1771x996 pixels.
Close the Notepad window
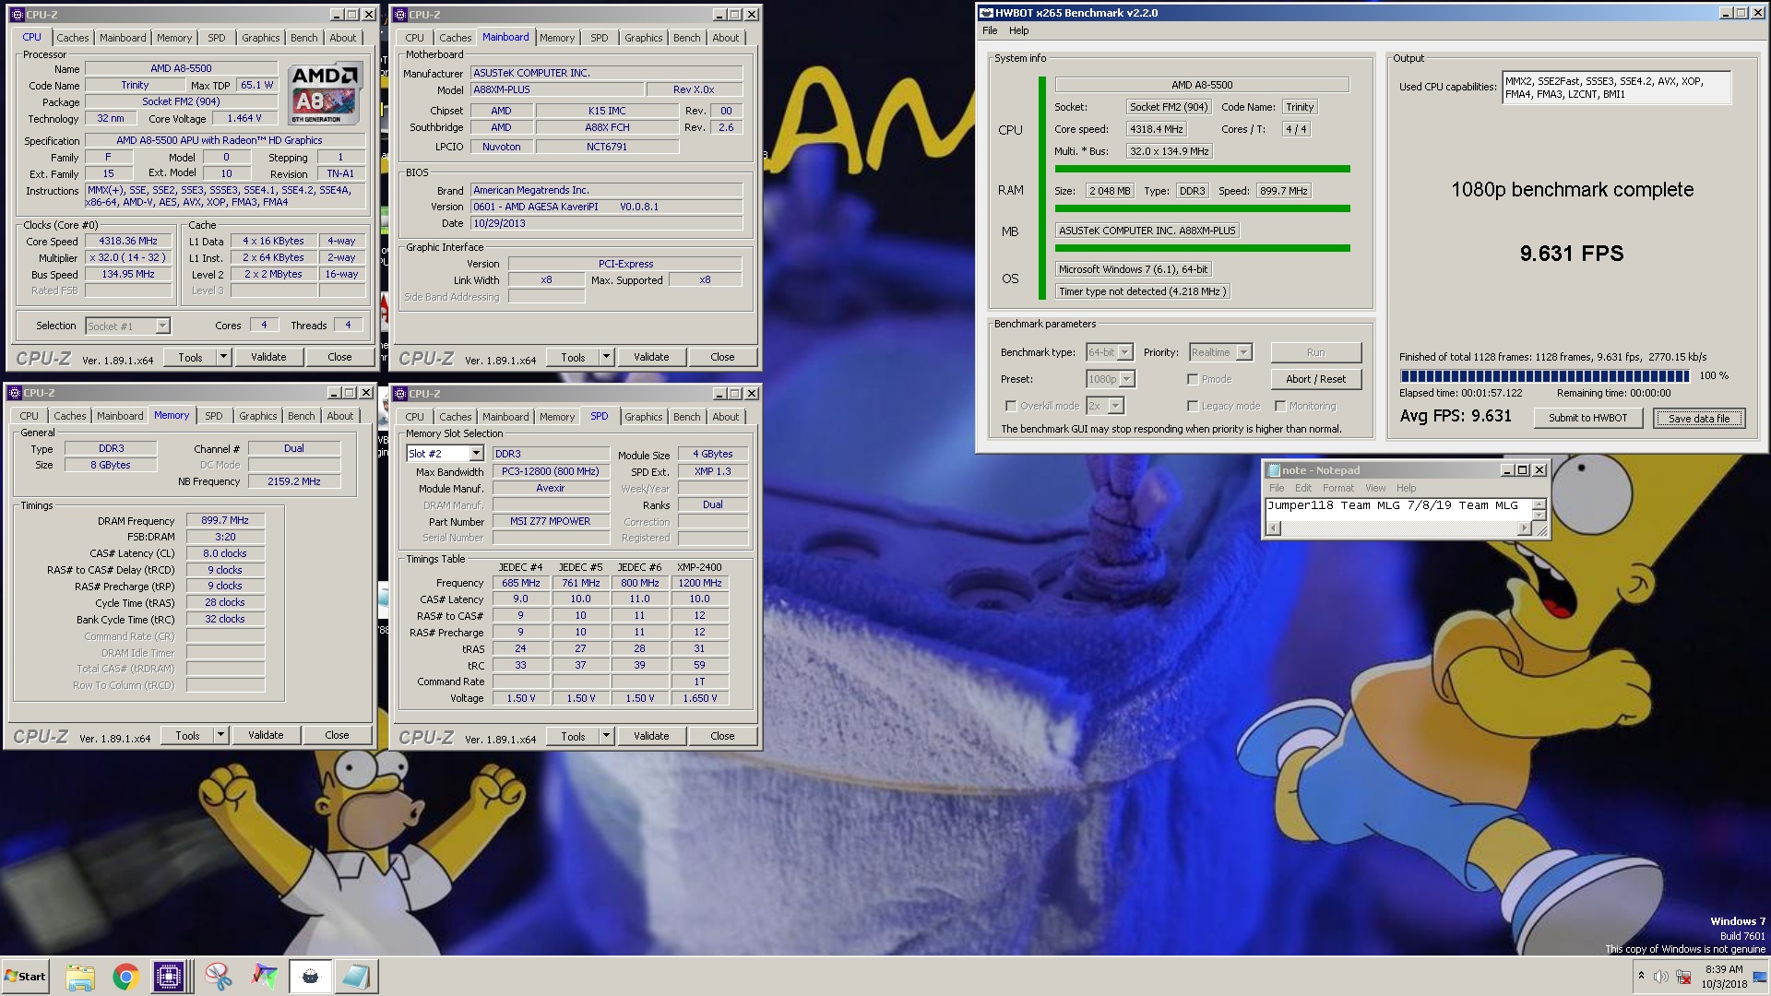coord(1539,470)
